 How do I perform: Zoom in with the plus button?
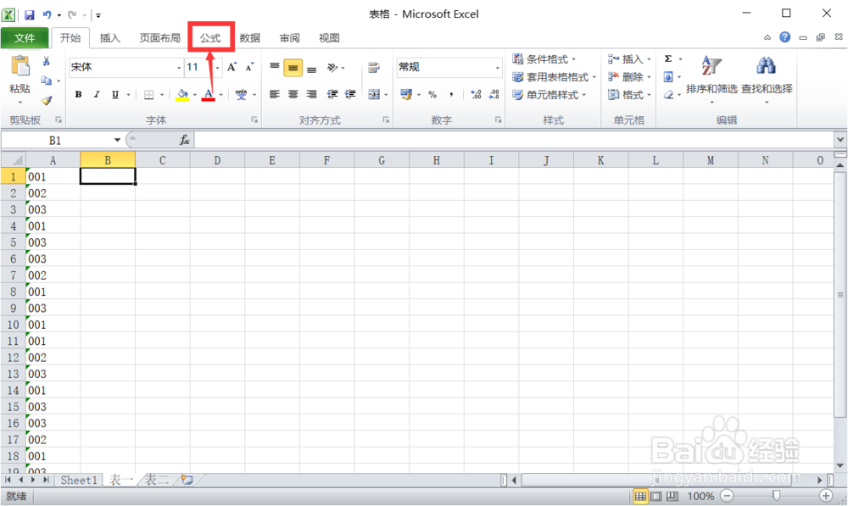click(826, 496)
